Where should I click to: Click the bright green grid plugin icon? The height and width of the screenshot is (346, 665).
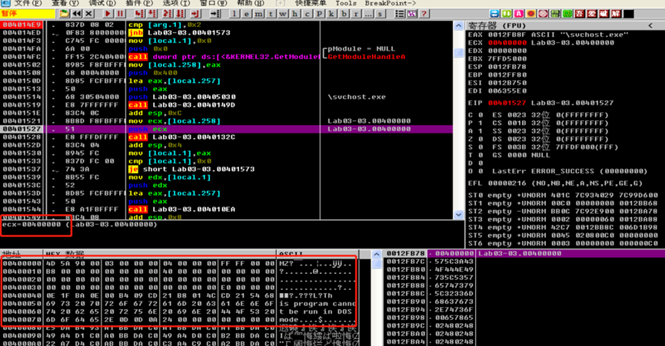(567, 14)
